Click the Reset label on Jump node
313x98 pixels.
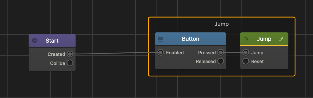coord(257,62)
